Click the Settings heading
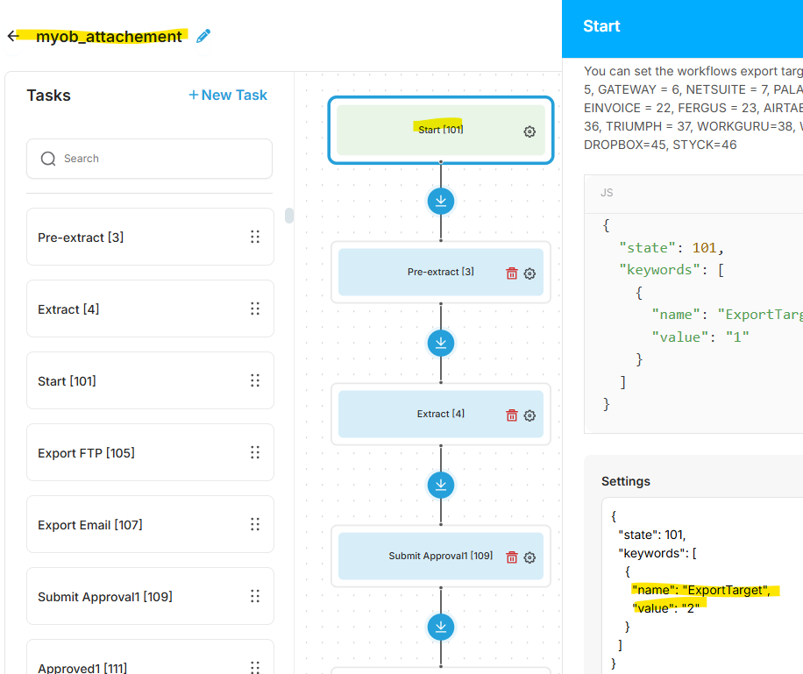The height and width of the screenshot is (674, 803). pyautogui.click(x=626, y=481)
